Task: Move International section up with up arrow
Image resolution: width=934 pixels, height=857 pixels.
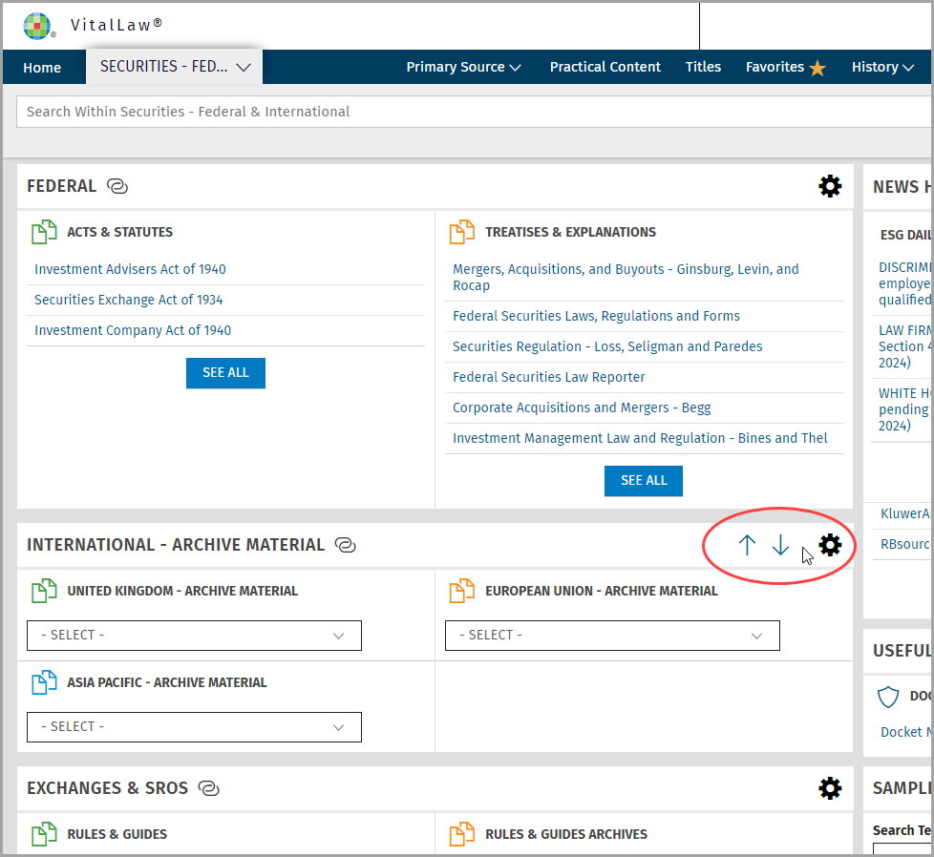Action: 747,545
